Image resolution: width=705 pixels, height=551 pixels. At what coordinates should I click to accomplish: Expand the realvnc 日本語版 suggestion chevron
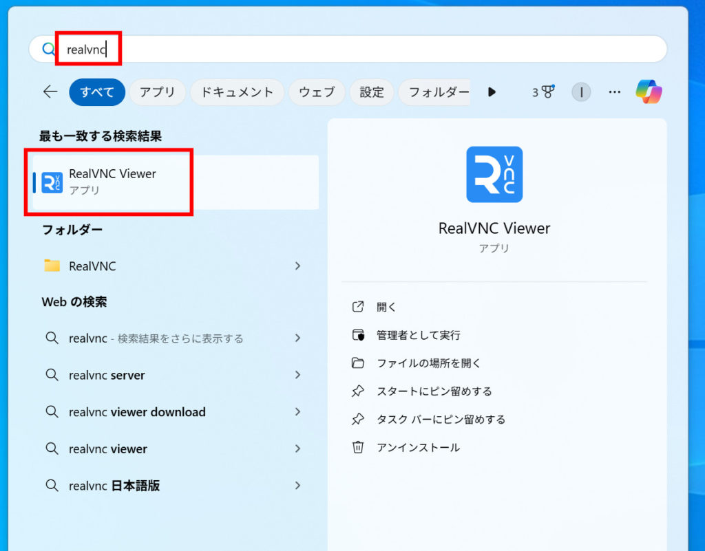[297, 485]
